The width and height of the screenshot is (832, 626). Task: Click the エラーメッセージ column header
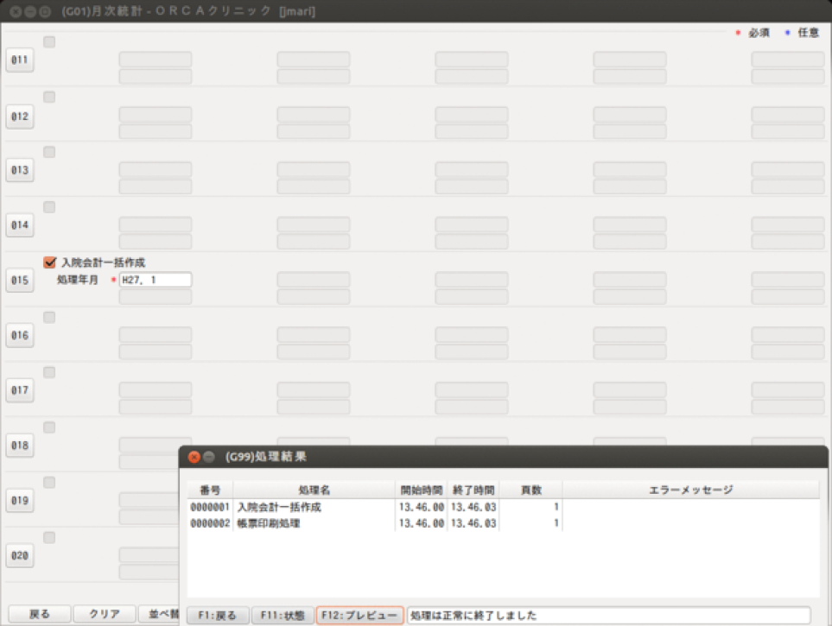pyautogui.click(x=689, y=490)
